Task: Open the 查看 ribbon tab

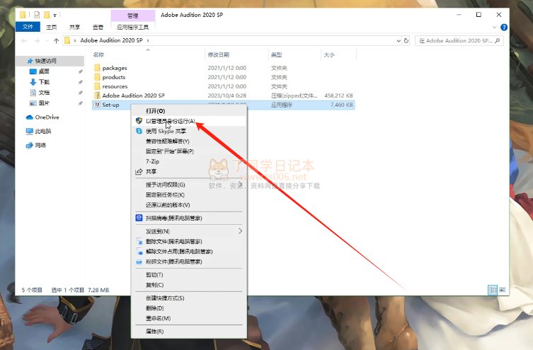Action: click(x=98, y=27)
